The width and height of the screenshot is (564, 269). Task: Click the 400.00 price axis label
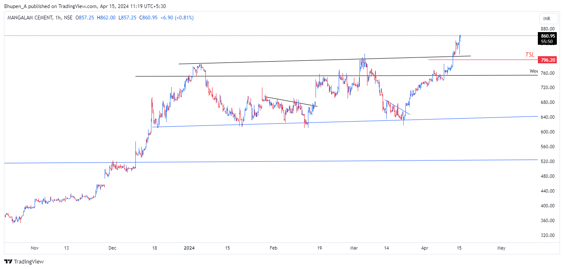(548, 206)
